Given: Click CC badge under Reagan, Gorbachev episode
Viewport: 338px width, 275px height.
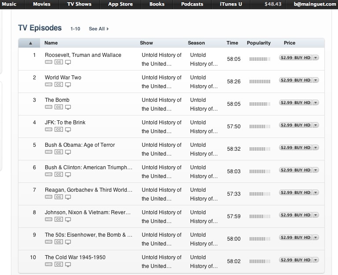Looking at the screenshot, I should pyautogui.click(x=59, y=197).
